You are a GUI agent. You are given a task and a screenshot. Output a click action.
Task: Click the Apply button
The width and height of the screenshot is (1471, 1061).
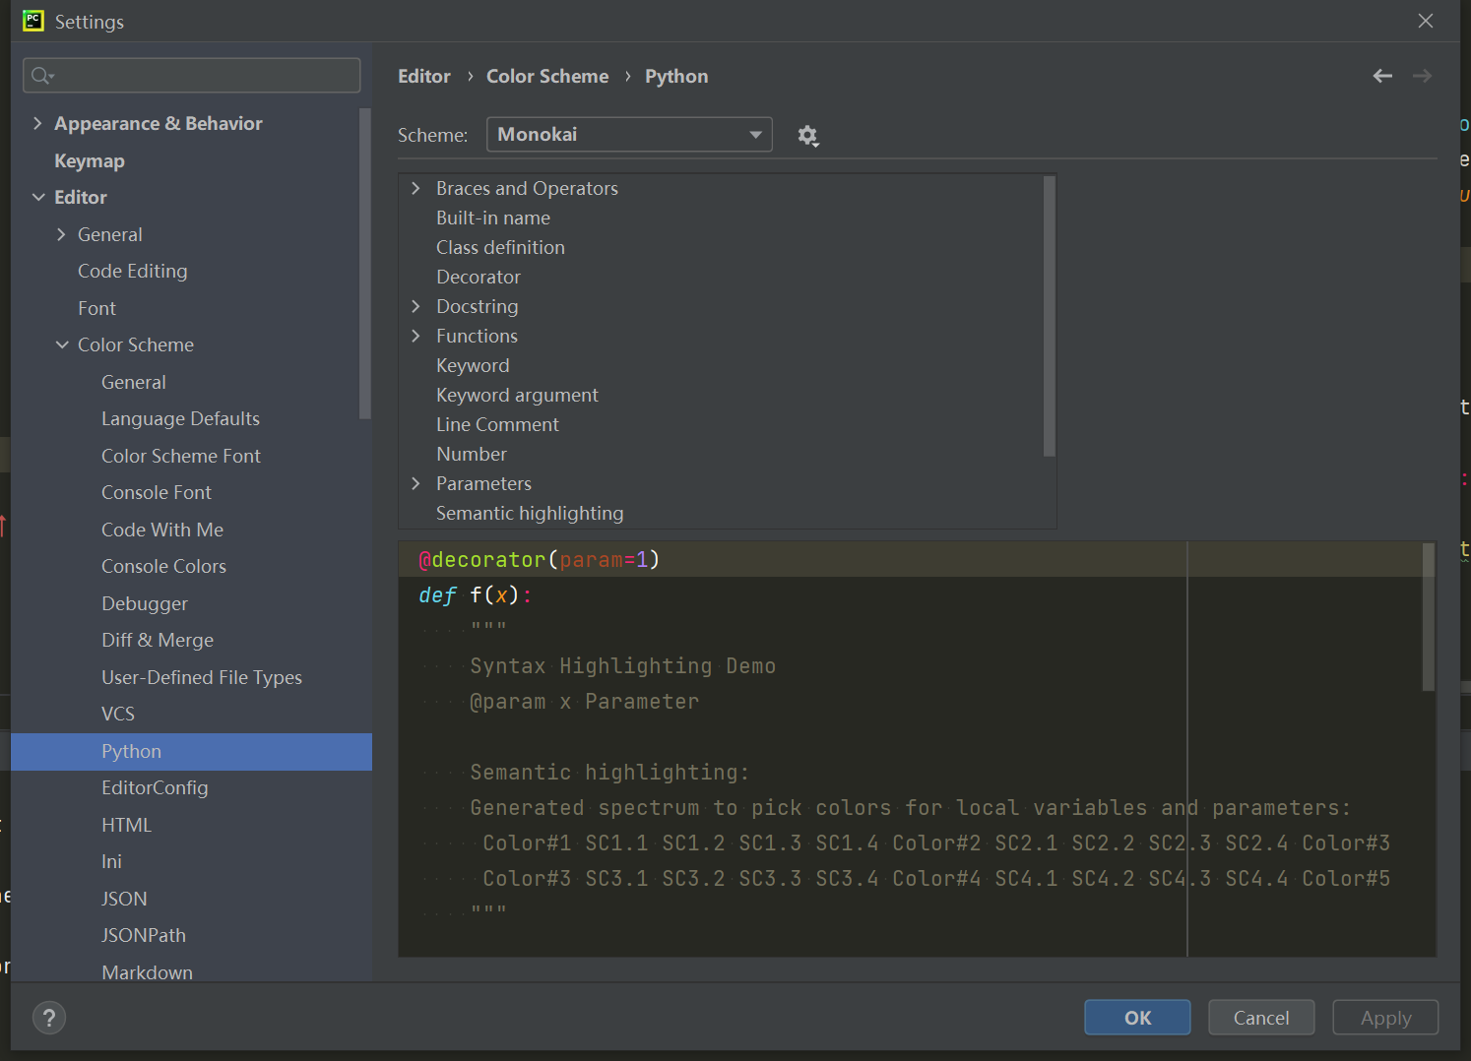coord(1385,1018)
